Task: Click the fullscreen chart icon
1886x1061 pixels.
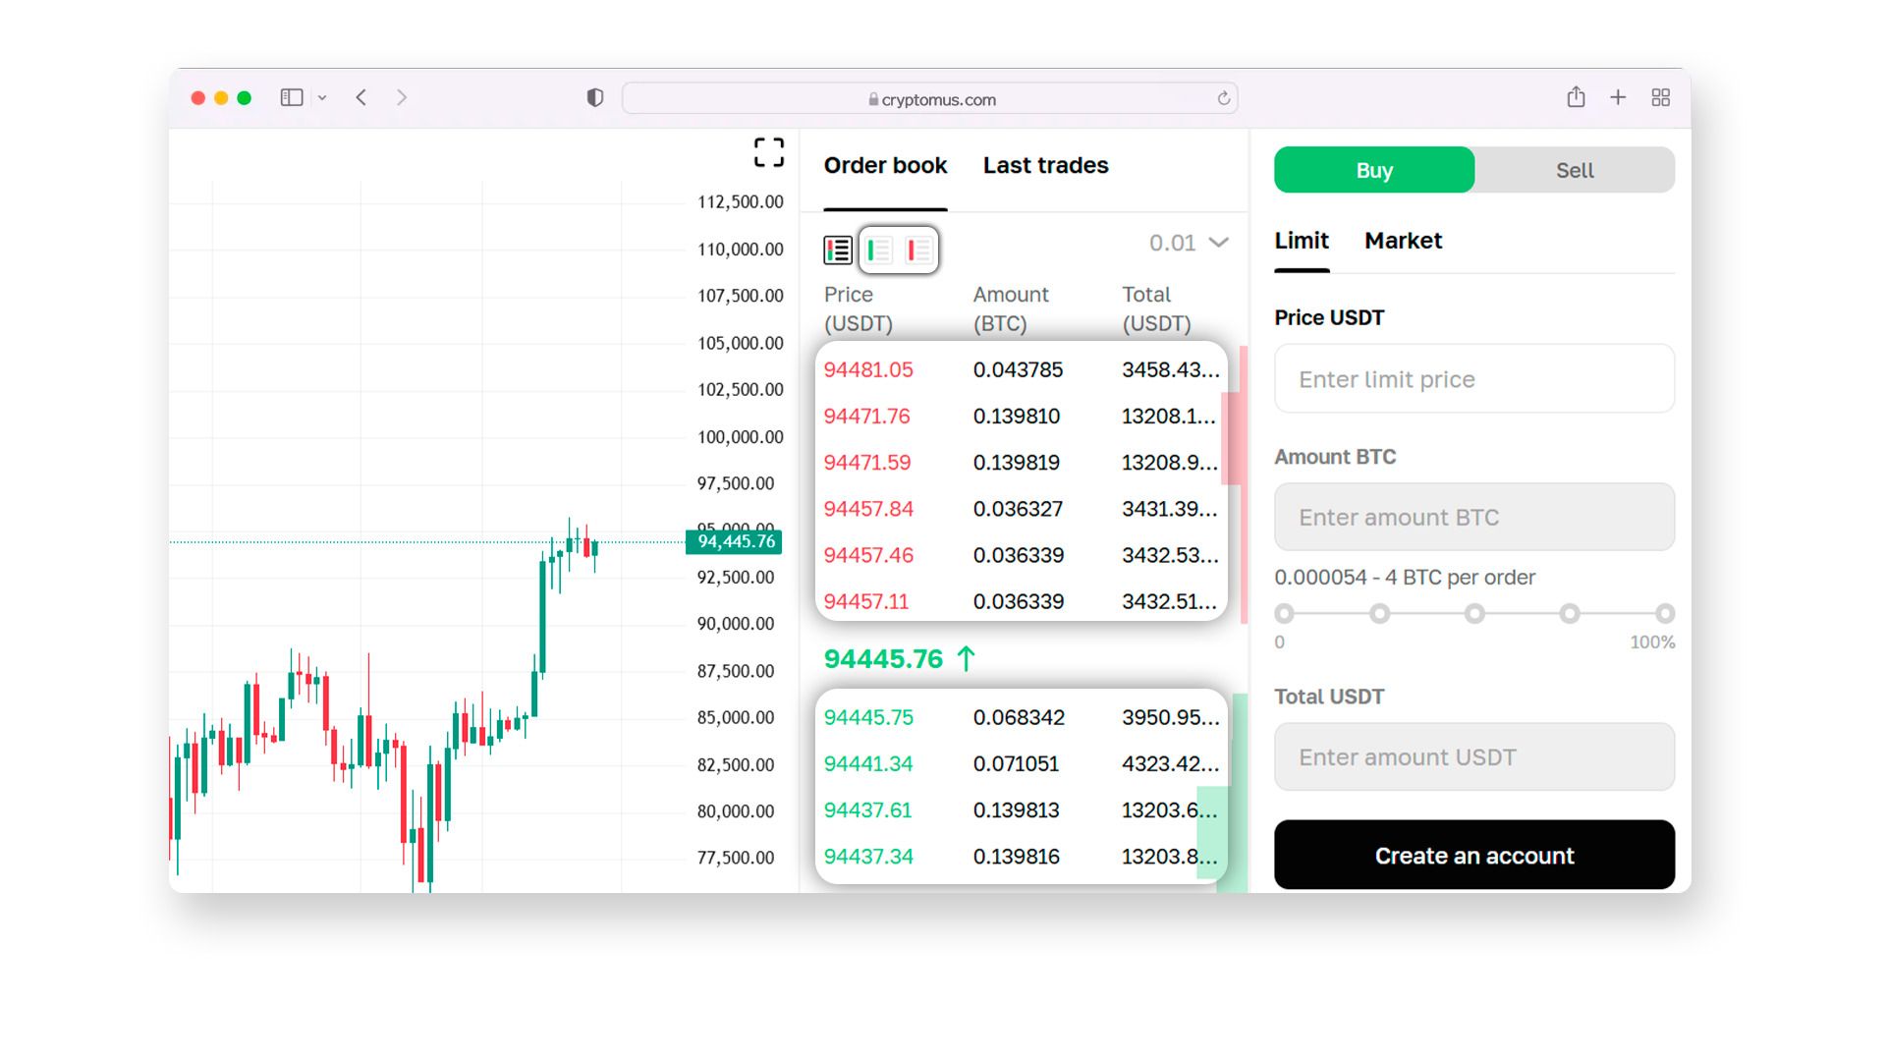Action: [768, 152]
